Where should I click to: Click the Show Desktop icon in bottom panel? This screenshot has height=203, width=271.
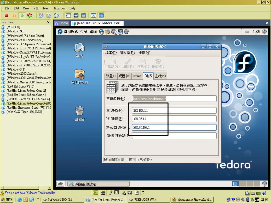tap(60, 184)
